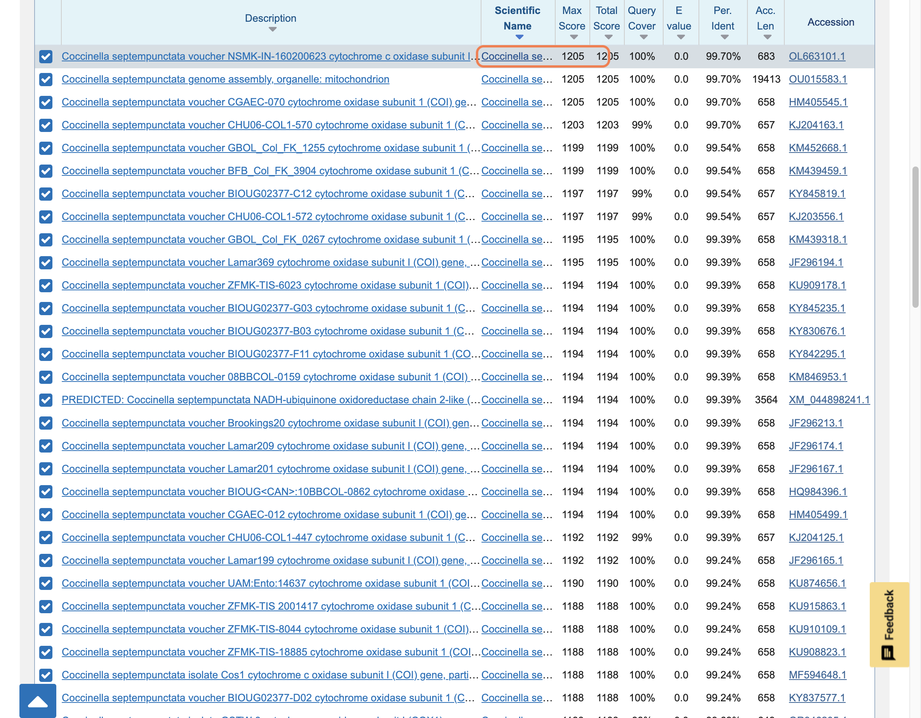Sort by Total Score arrow
The width and height of the screenshot is (921, 718).
(x=608, y=38)
